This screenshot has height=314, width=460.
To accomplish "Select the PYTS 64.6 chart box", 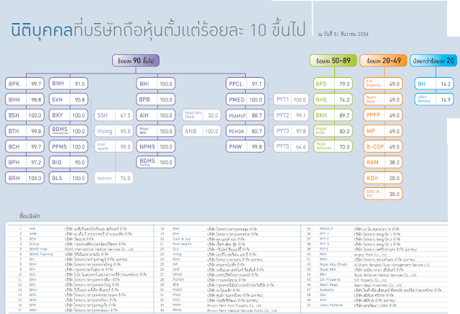I will click(x=291, y=146).
